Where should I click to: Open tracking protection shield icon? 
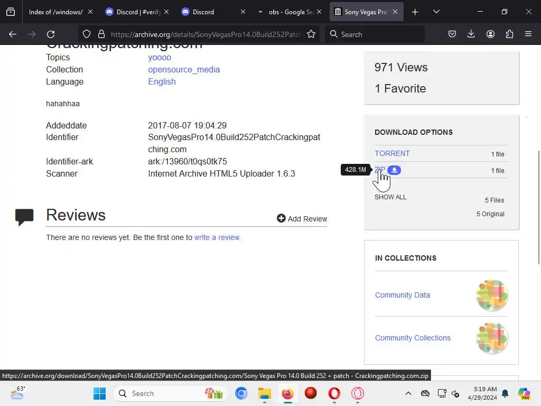pyautogui.click(x=87, y=34)
